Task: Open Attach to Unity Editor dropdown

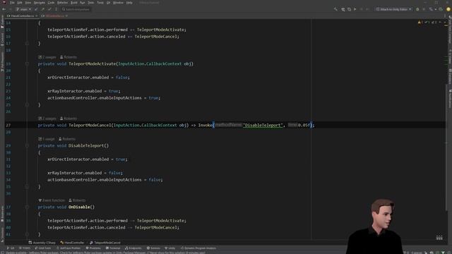Action: [394, 9]
